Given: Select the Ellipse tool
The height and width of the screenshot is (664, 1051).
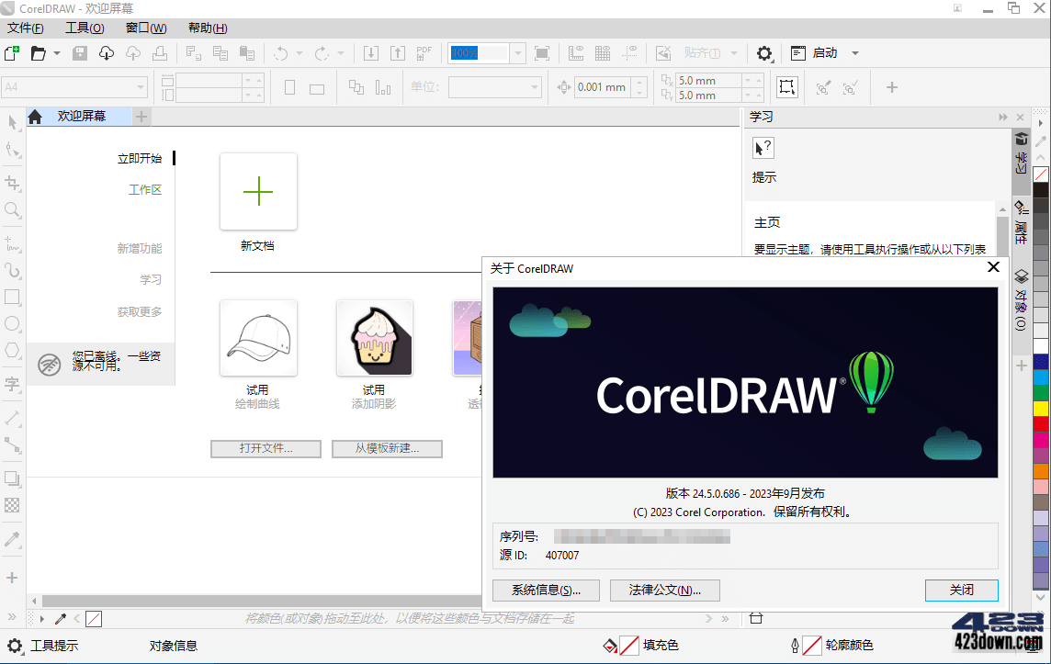Looking at the screenshot, I should (x=13, y=323).
